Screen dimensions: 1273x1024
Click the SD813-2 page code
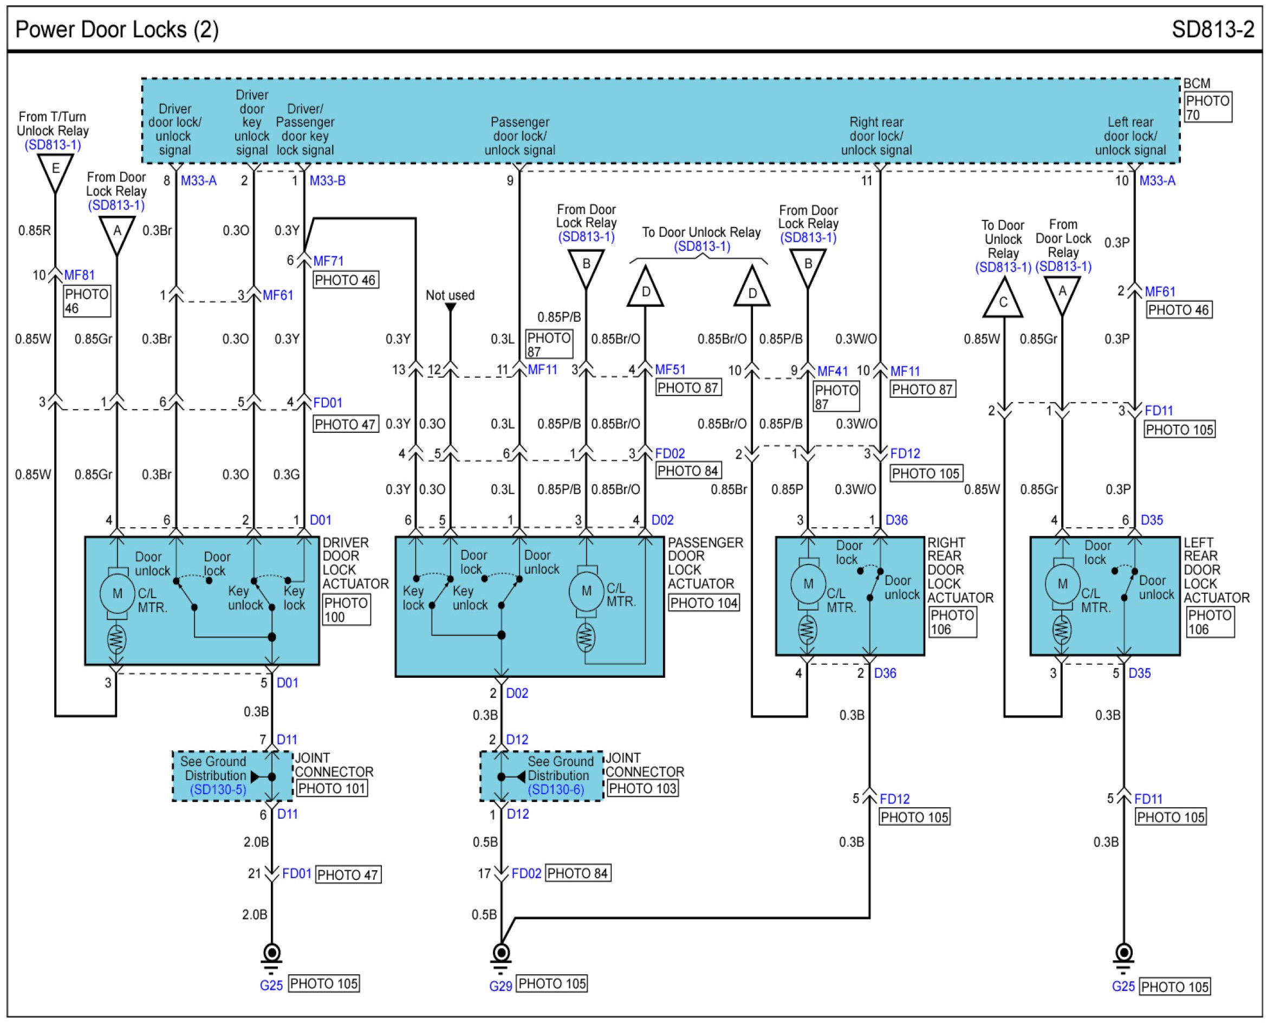(x=1213, y=29)
